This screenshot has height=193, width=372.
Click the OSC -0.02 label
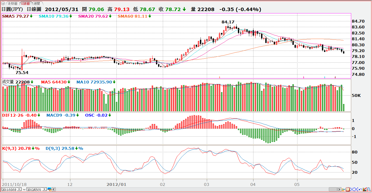[96, 115]
